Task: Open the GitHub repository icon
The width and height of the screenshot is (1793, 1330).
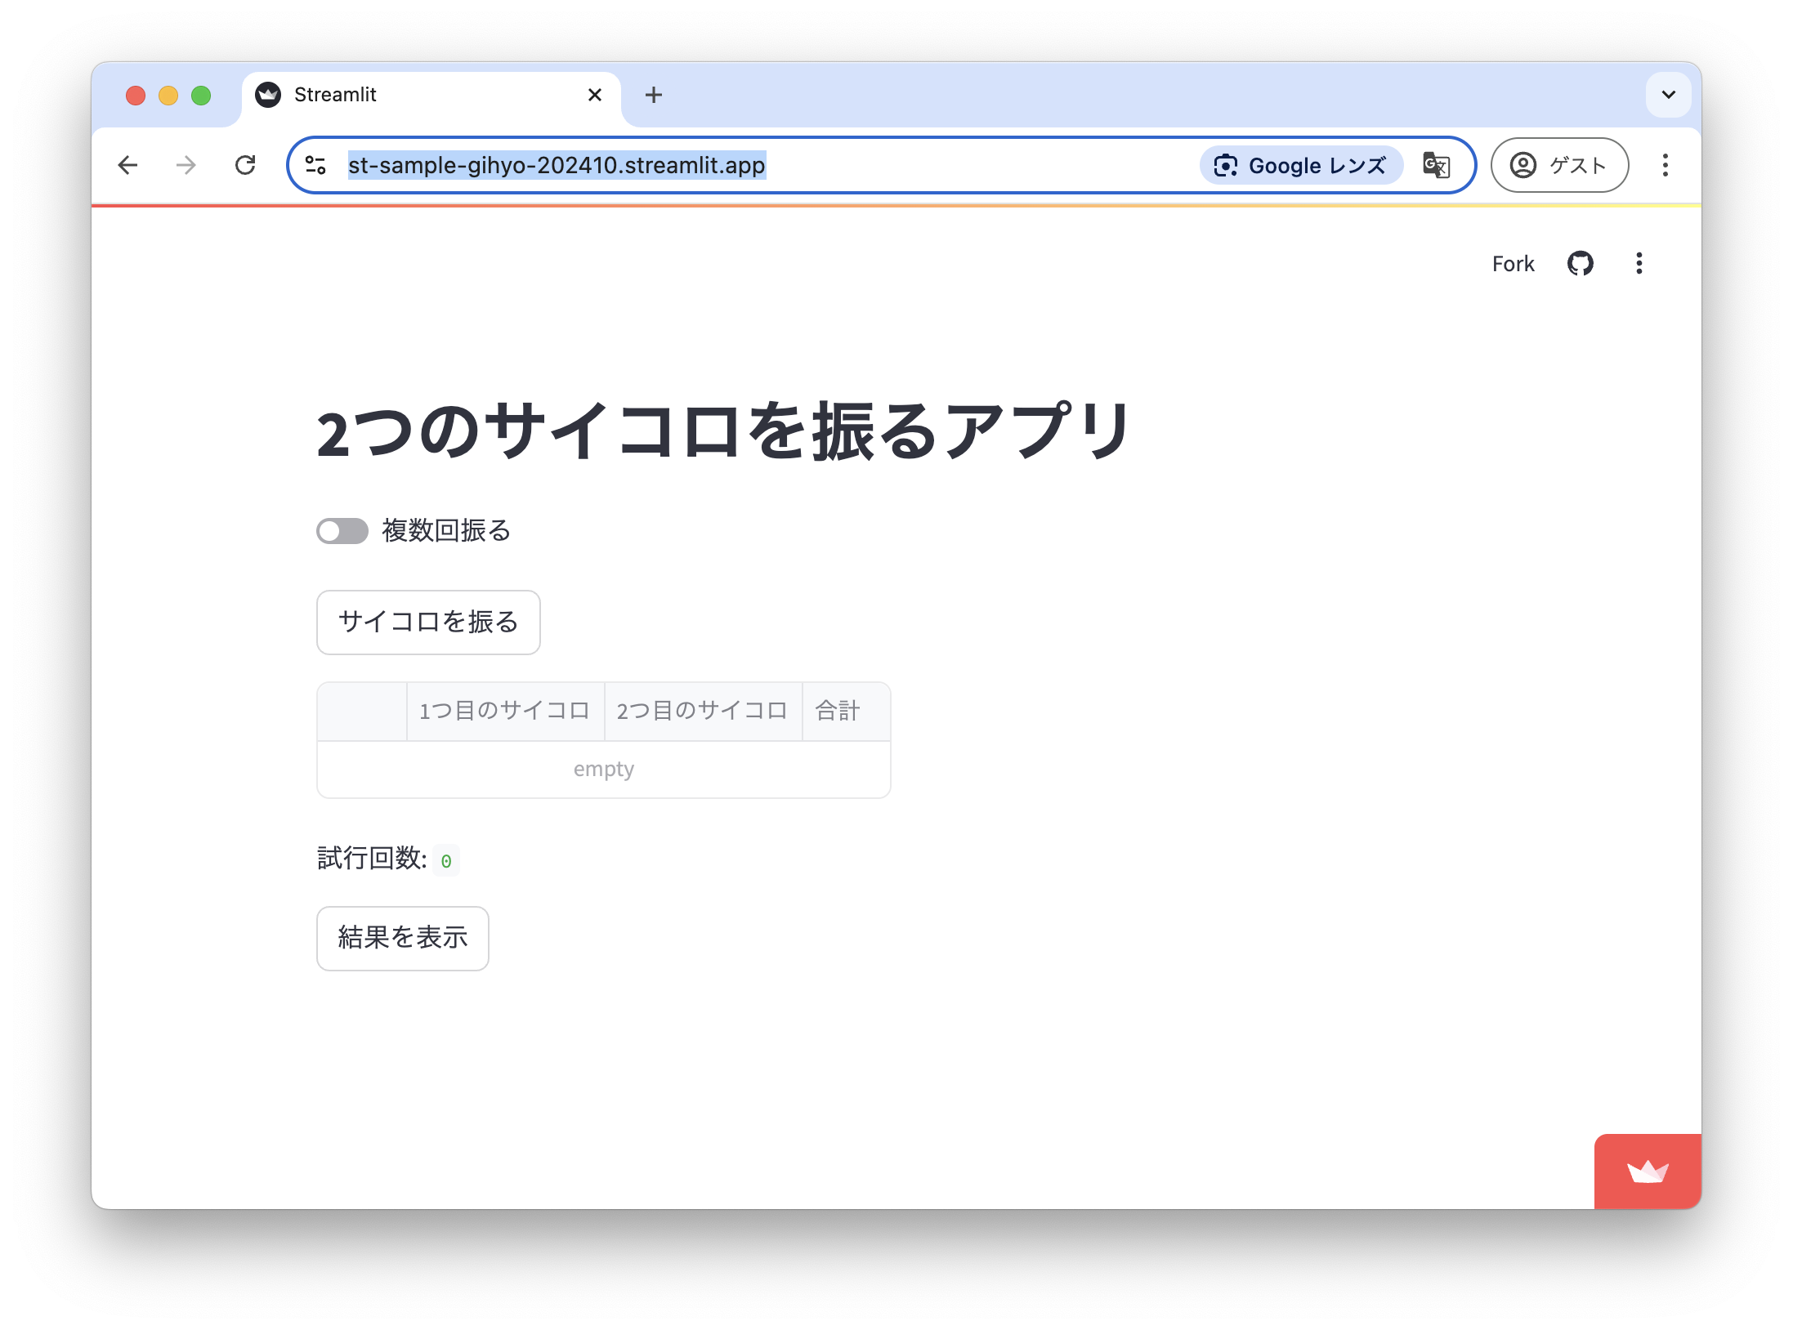Action: [1581, 263]
